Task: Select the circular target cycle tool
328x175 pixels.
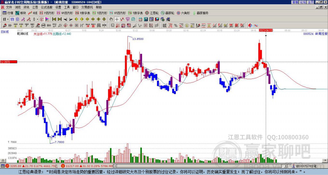Action: [65, 26]
